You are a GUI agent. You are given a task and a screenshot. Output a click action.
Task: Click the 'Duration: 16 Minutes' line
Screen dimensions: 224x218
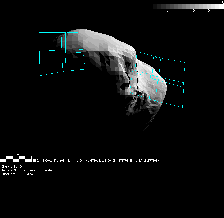pyautogui.click(x=17, y=174)
